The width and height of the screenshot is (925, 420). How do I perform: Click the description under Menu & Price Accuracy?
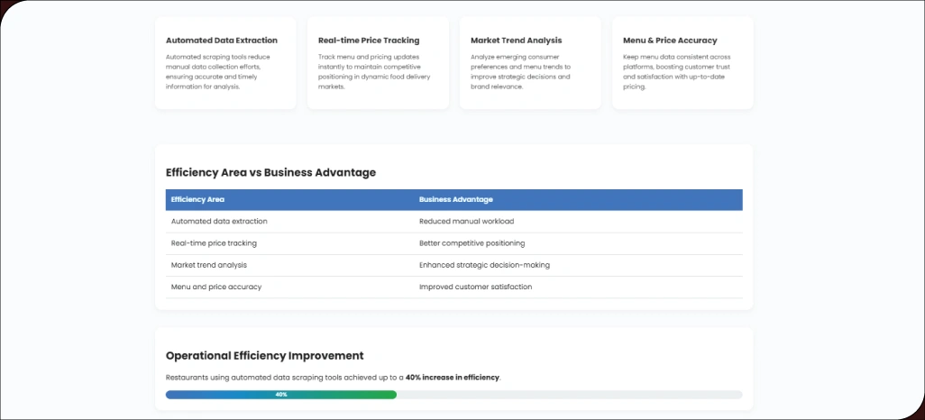coord(677,72)
